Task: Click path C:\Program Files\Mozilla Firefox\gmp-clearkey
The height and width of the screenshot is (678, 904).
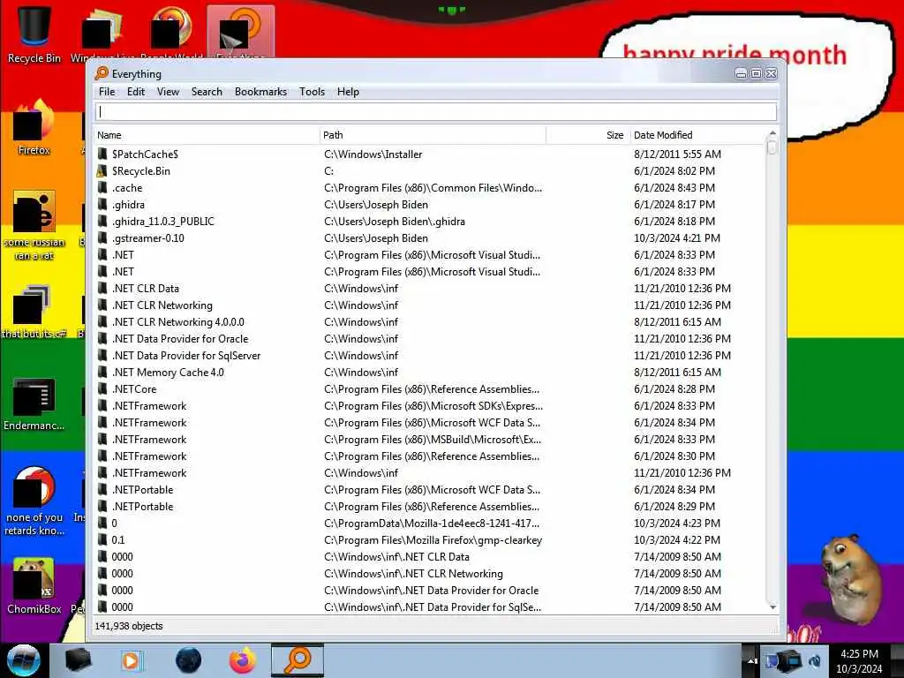Action: click(x=433, y=539)
